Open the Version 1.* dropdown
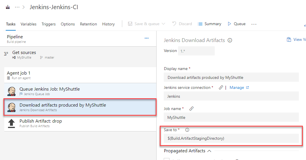Image resolution: width=306 pixels, height=160 pixels. 196,51
